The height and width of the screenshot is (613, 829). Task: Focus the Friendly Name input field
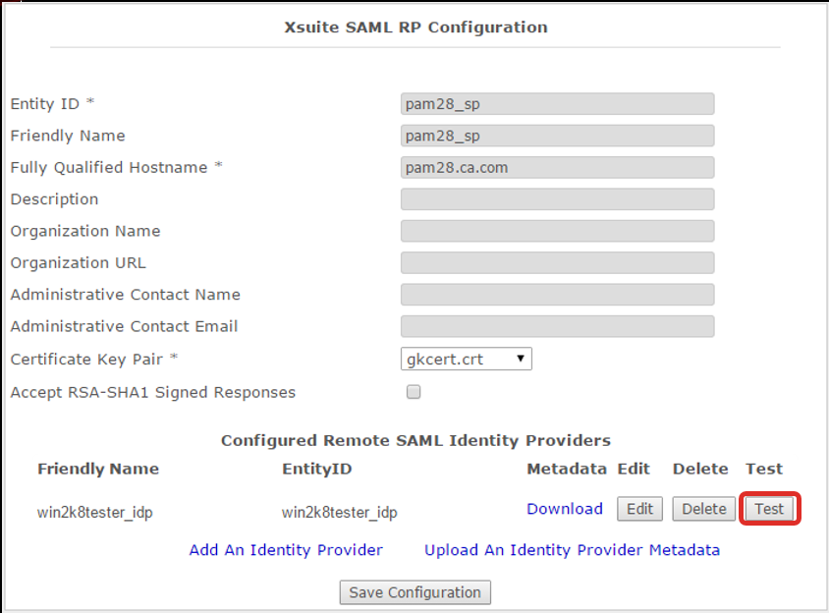(557, 136)
